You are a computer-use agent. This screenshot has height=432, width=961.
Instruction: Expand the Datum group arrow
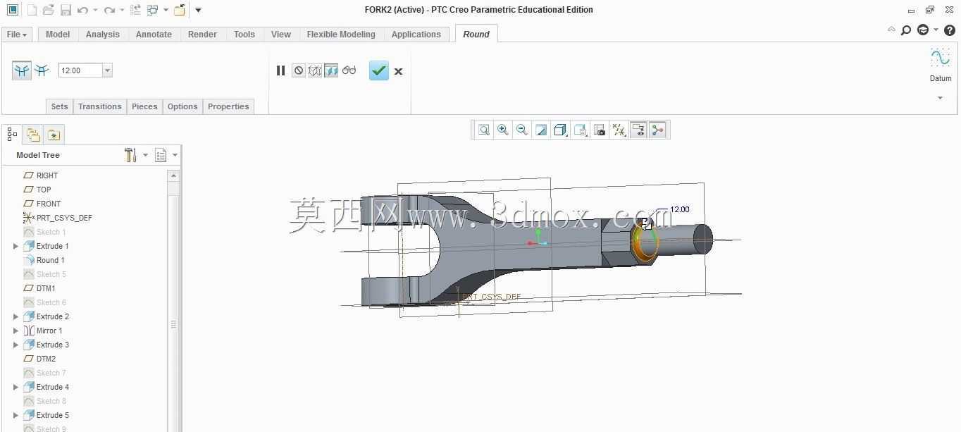pyautogui.click(x=940, y=98)
